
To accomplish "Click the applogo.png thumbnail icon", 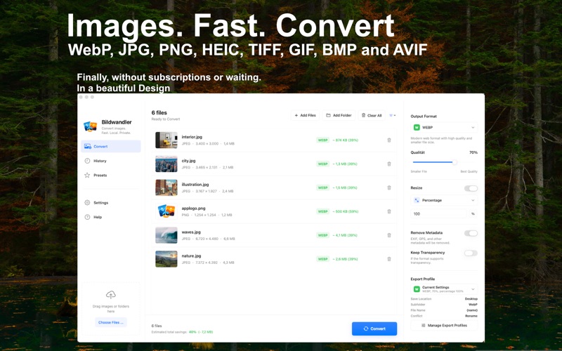I will tap(166, 211).
